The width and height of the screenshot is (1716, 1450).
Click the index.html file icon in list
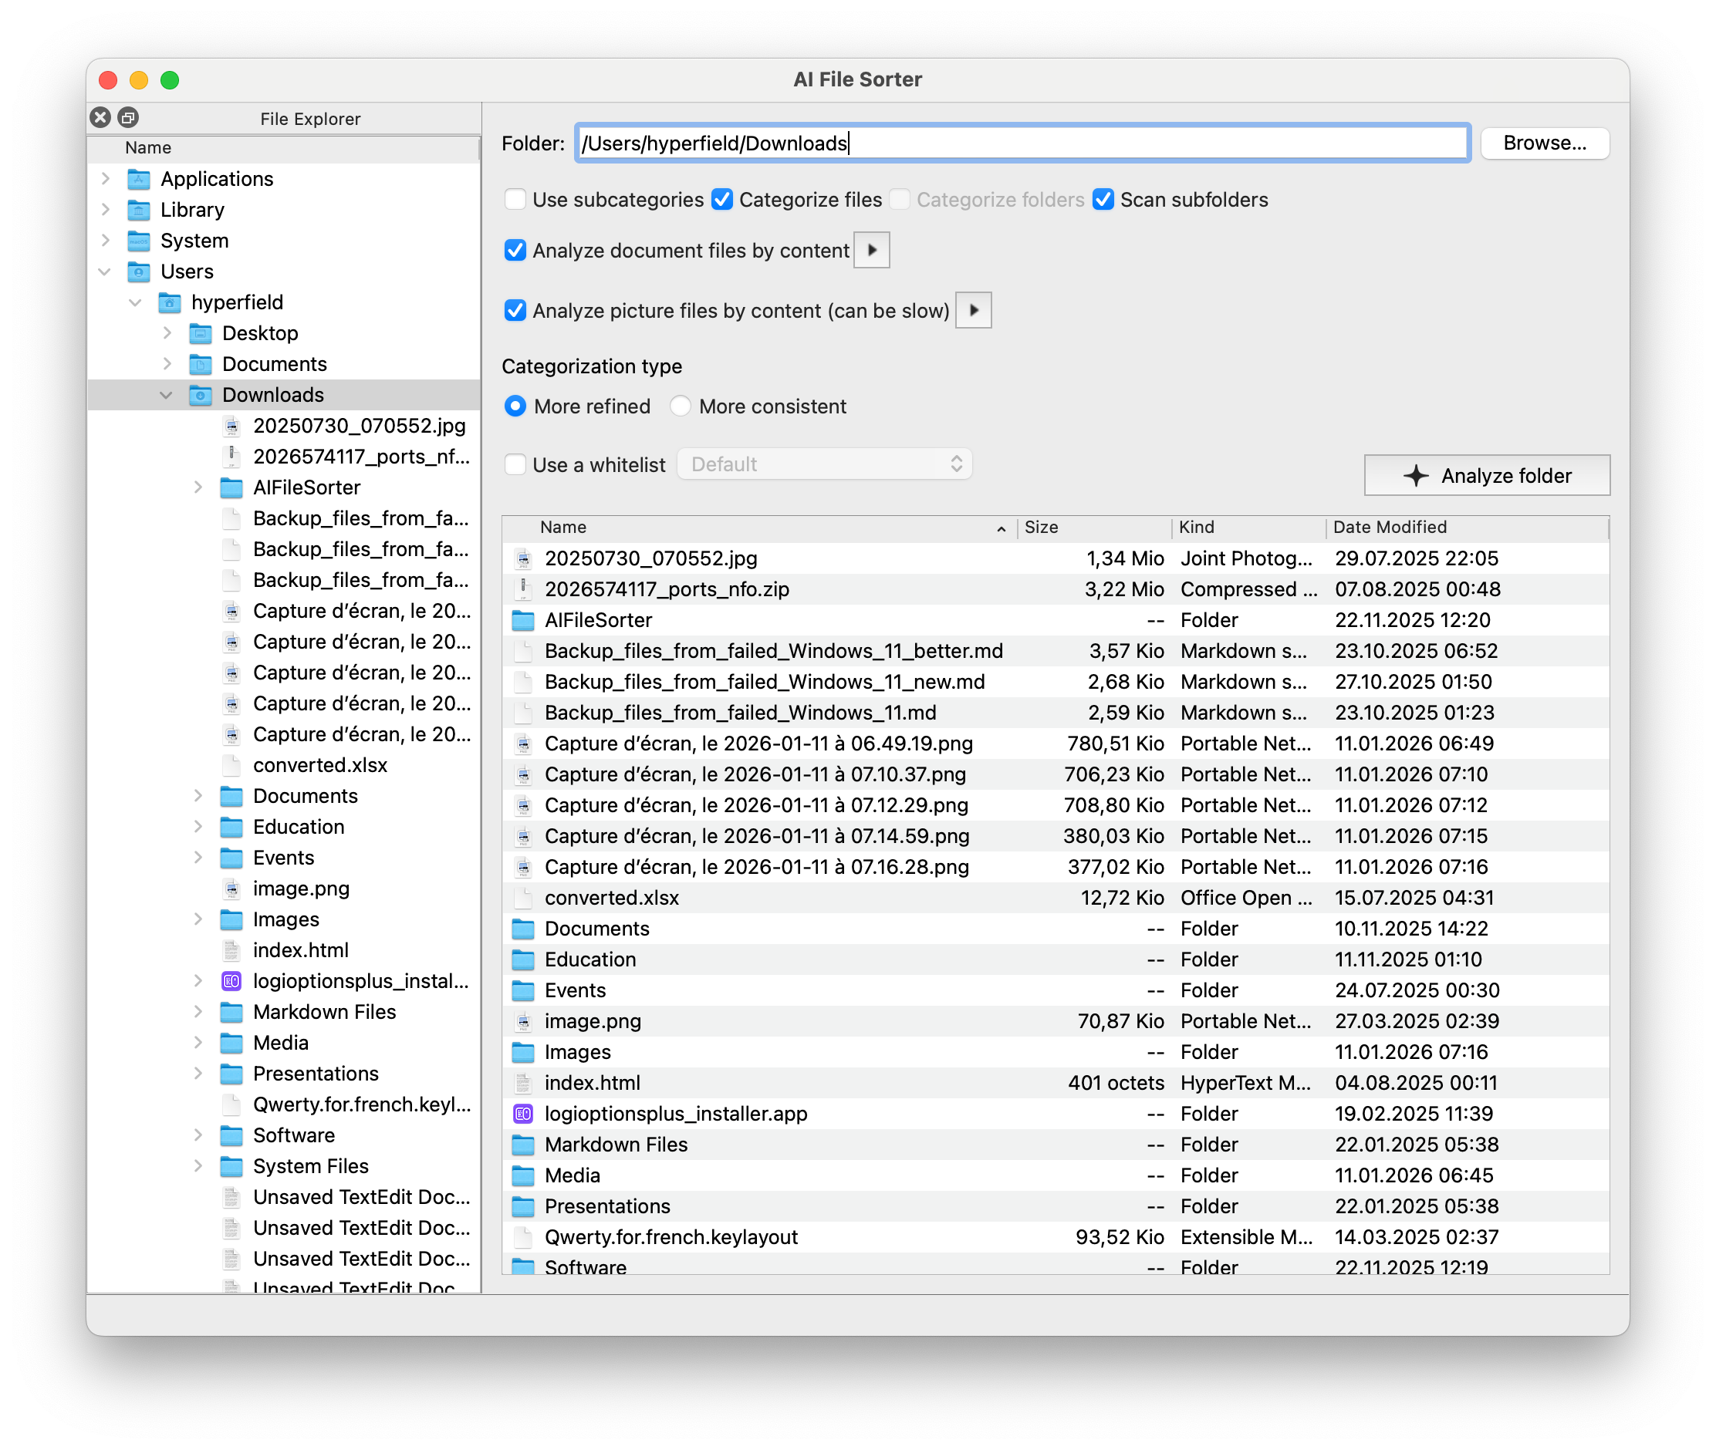523,1084
